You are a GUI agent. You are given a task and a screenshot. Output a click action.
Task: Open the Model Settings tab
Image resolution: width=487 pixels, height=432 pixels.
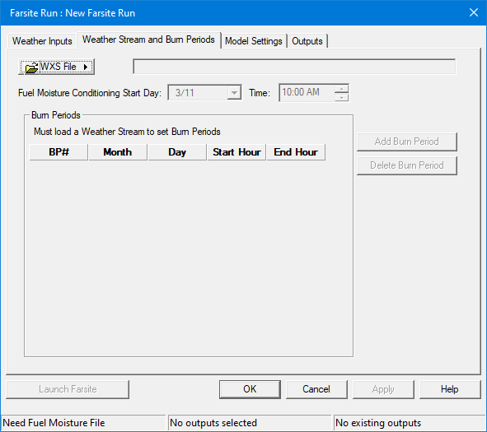click(x=254, y=41)
